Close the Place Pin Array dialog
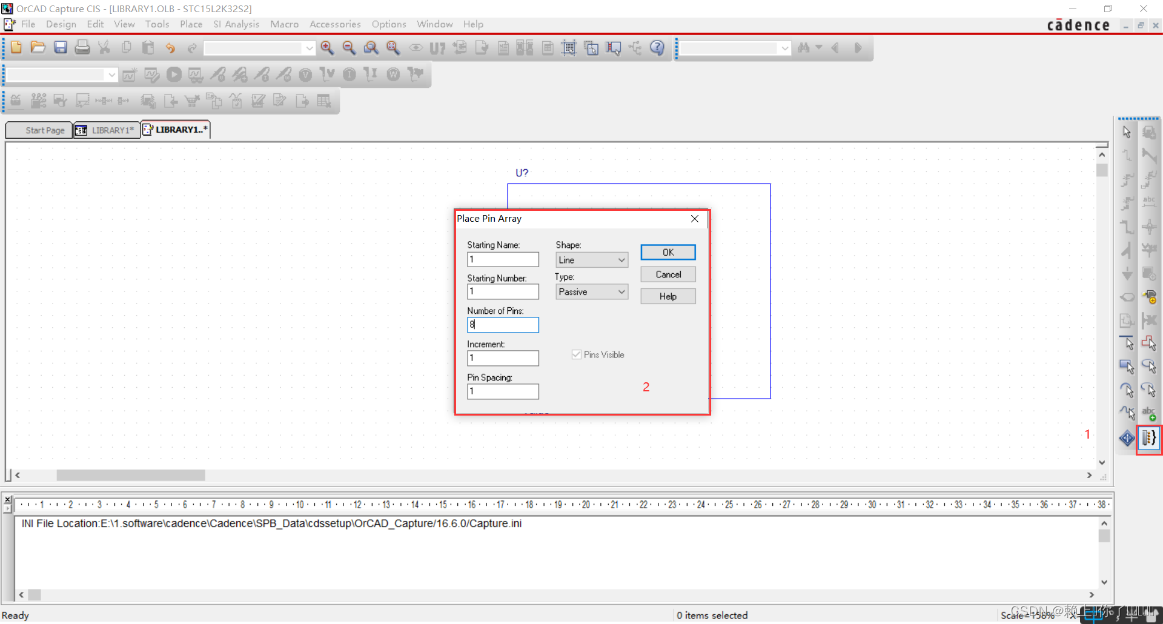The width and height of the screenshot is (1163, 624). pos(695,219)
